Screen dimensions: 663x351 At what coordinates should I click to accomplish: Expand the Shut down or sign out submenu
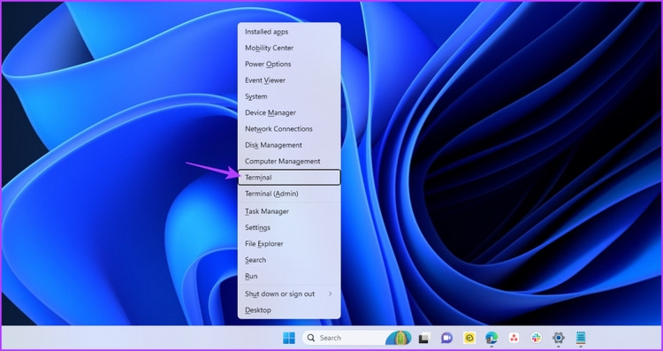coord(289,294)
